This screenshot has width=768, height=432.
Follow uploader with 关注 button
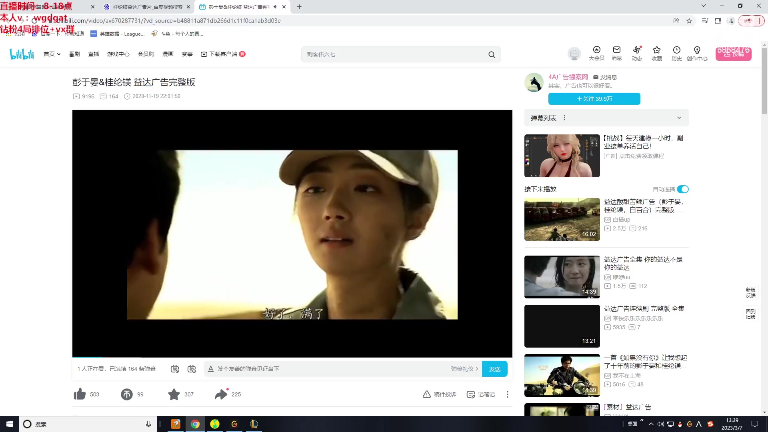click(594, 99)
